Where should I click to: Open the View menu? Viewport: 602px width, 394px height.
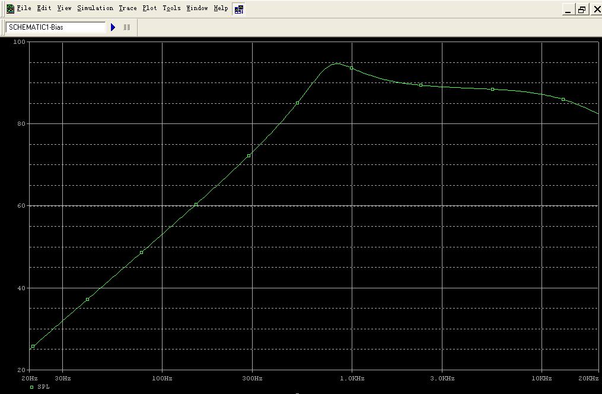point(64,8)
